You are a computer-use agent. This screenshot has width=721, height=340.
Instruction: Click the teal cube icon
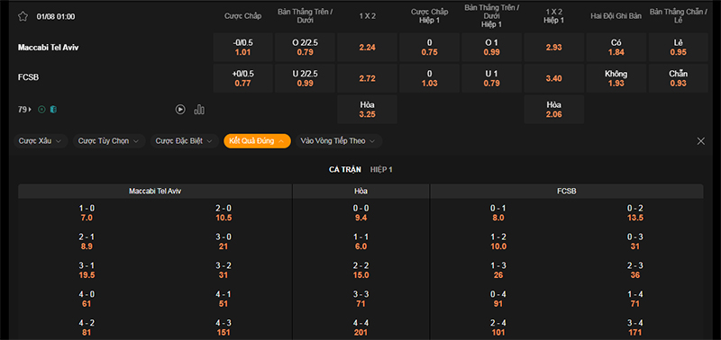coord(53,110)
